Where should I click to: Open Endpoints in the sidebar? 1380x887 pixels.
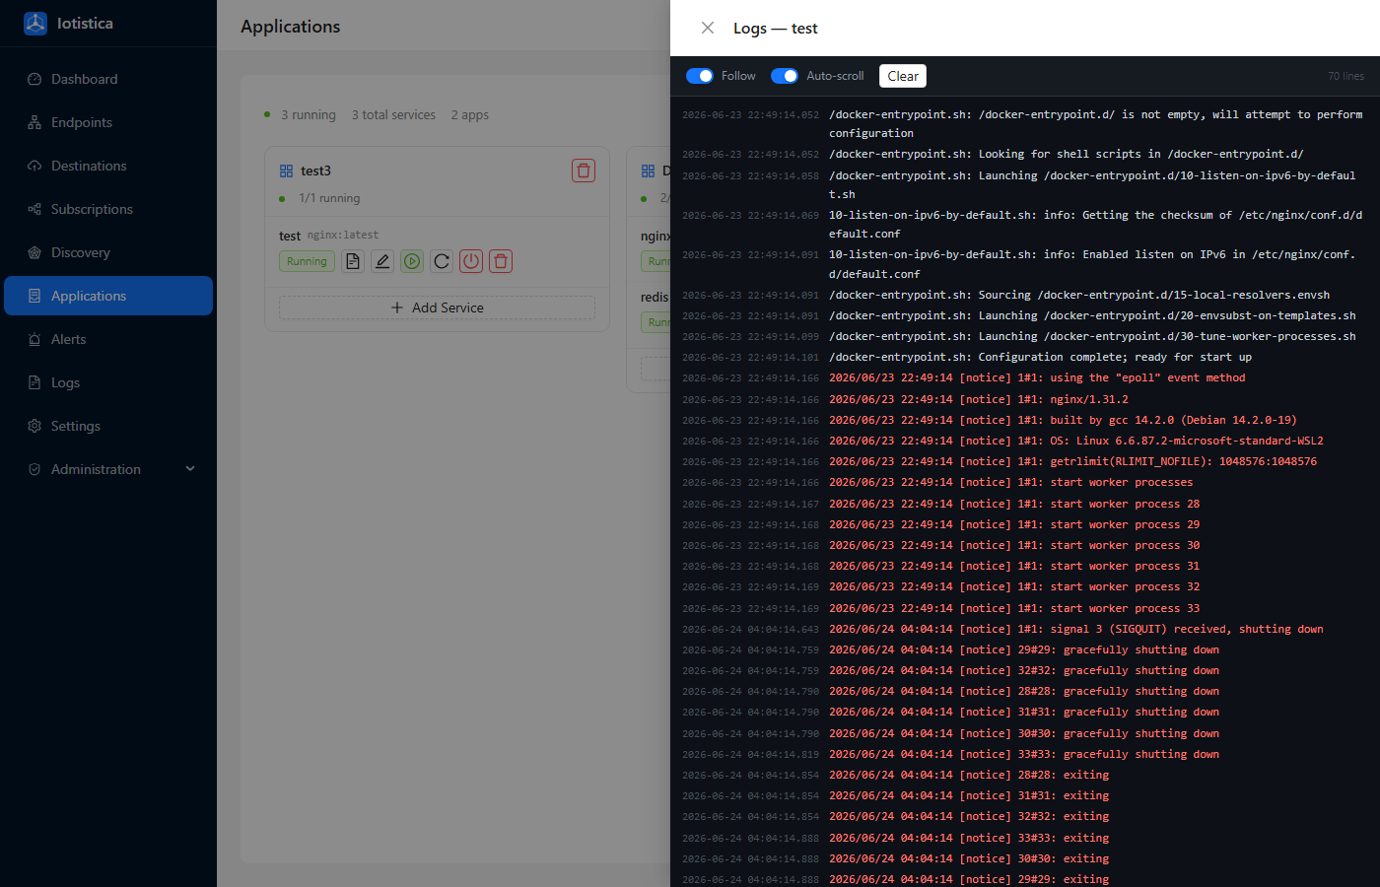click(x=108, y=122)
